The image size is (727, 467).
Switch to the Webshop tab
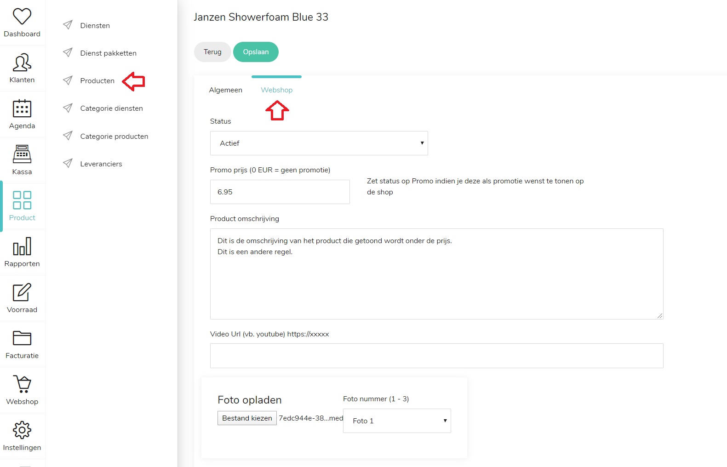pyautogui.click(x=276, y=90)
